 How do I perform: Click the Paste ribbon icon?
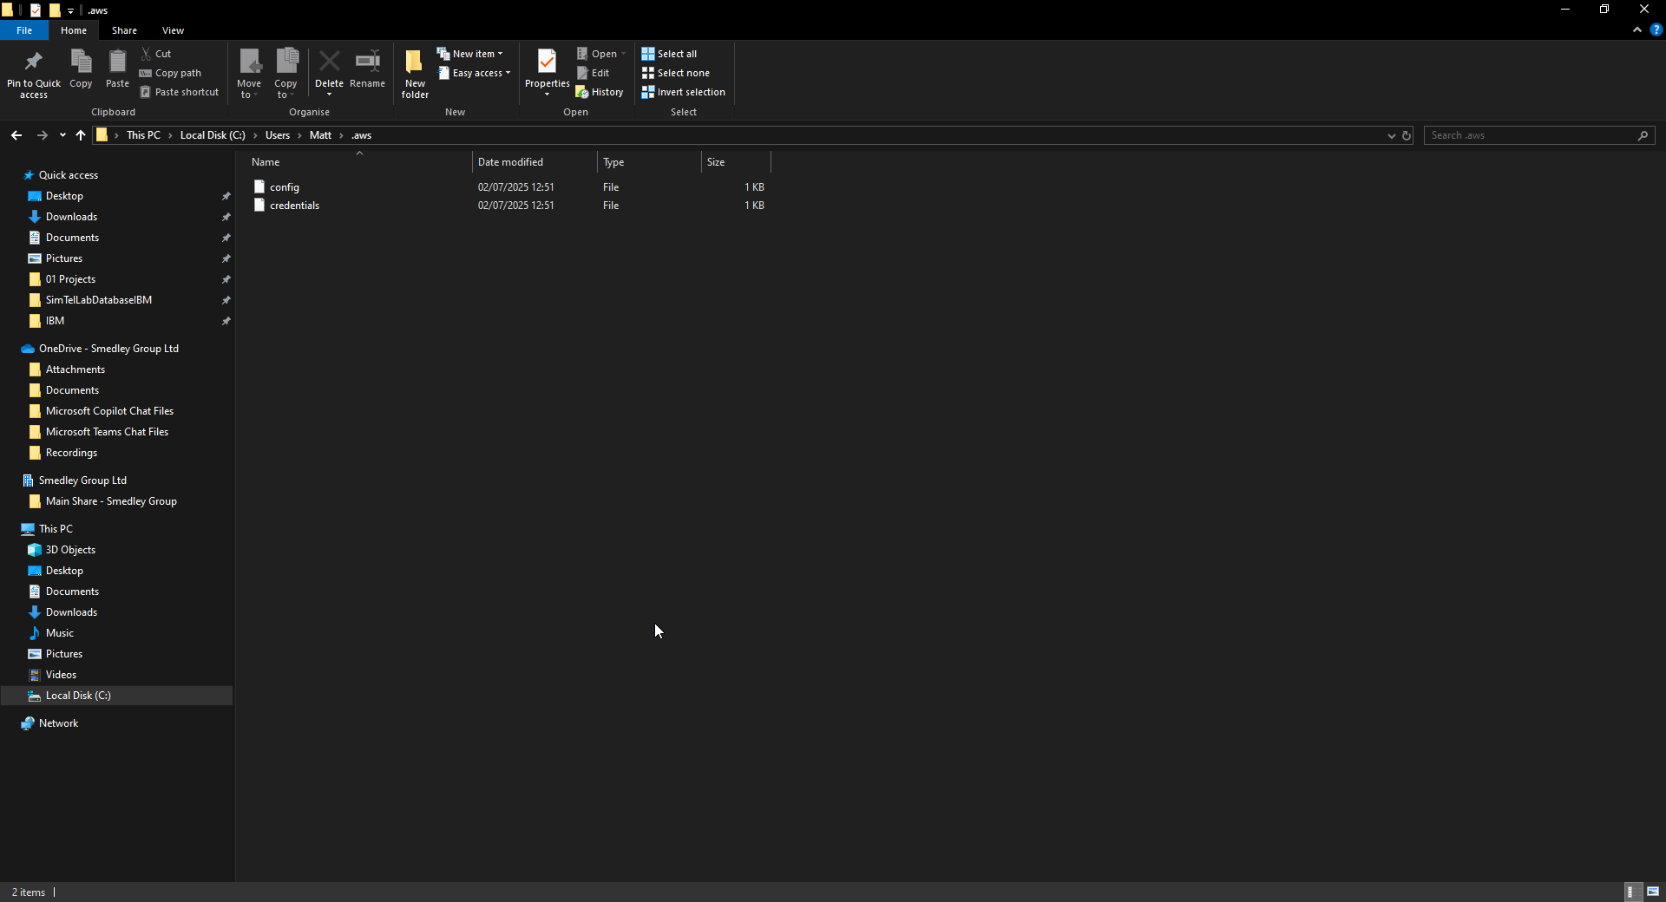(x=117, y=69)
